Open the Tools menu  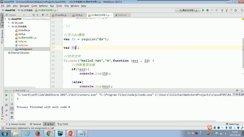(59, 6)
